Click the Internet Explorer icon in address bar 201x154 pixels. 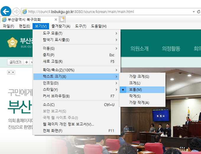(25, 12)
